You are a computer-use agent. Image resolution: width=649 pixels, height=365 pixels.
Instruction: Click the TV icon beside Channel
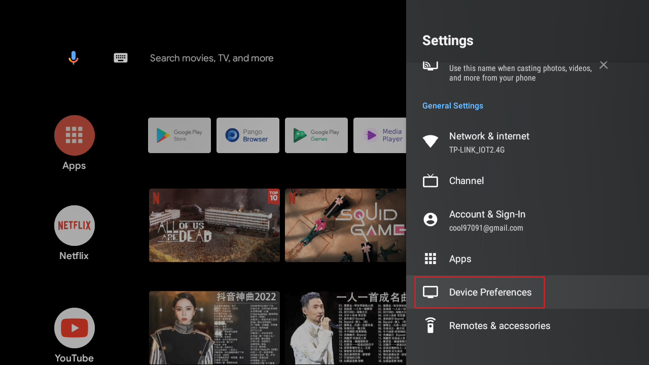[430, 181]
